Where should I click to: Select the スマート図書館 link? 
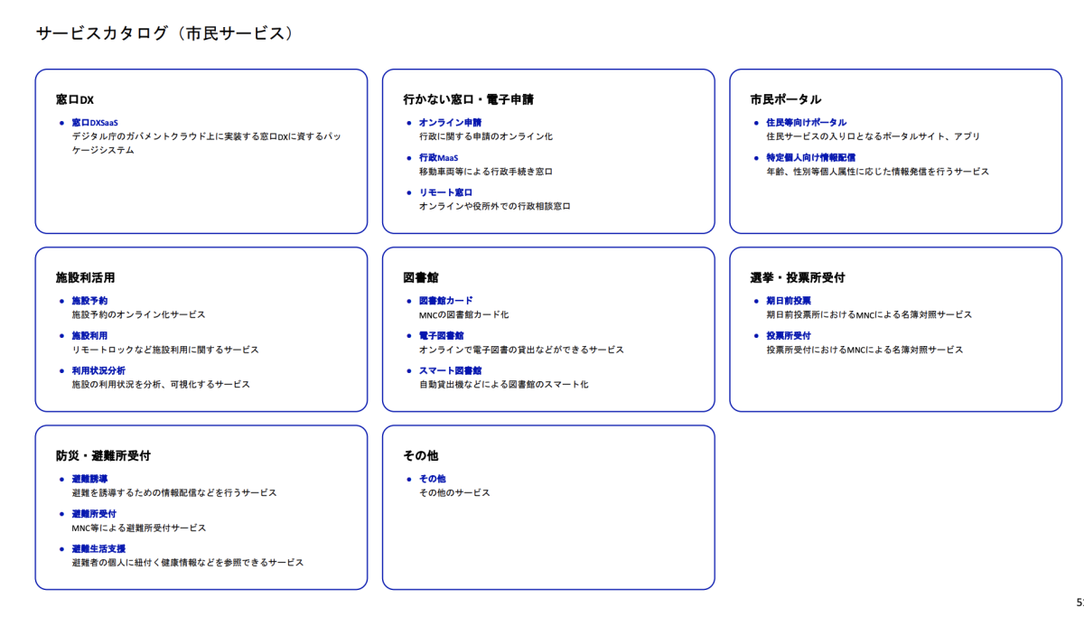450,370
